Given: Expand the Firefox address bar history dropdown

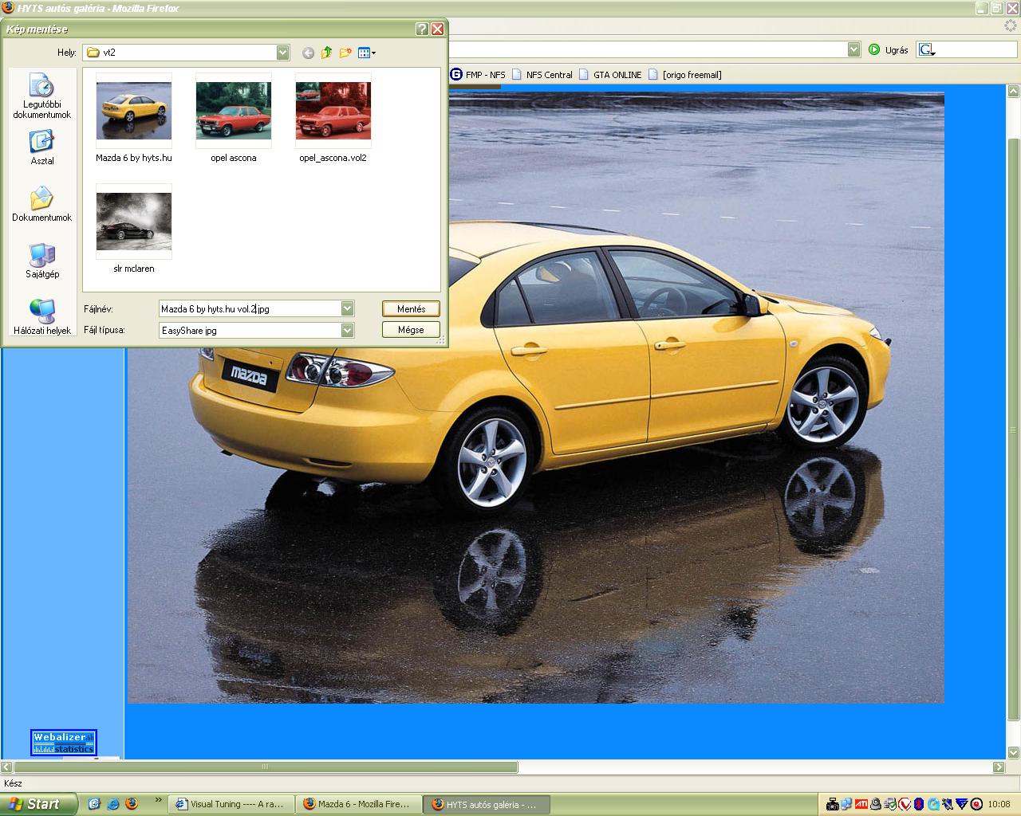Looking at the screenshot, I should (x=854, y=49).
